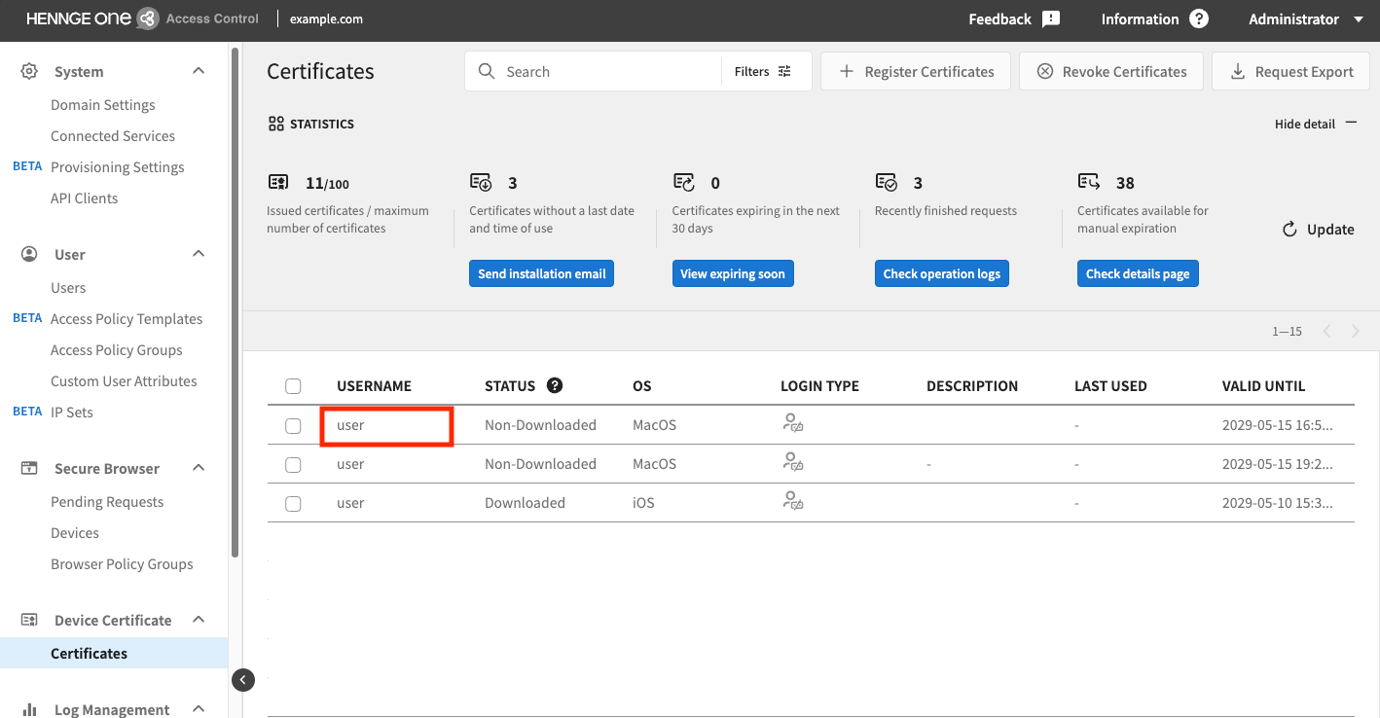Click Revoke Certificates button

tap(1111, 71)
